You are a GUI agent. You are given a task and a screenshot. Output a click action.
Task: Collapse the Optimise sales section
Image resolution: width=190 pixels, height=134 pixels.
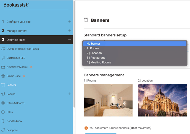pos(70,40)
